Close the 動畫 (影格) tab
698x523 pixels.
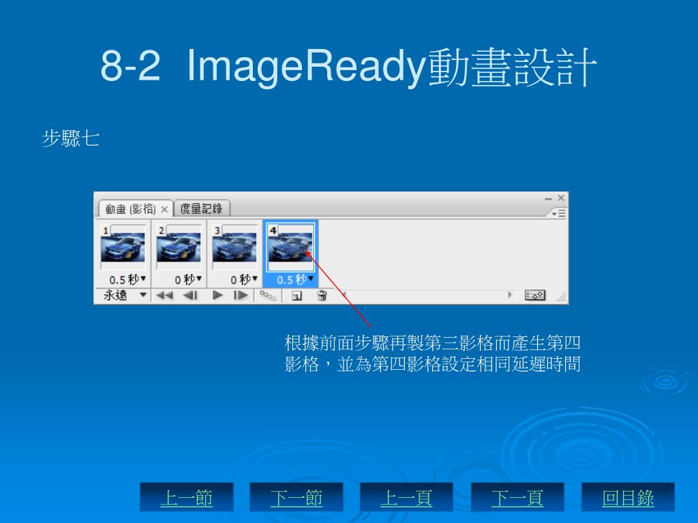coord(164,210)
